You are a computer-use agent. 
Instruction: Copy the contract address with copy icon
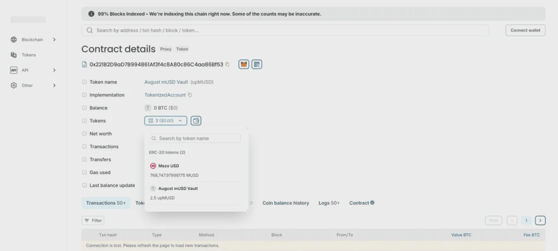click(x=227, y=64)
